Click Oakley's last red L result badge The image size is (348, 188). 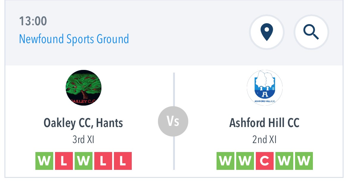(x=123, y=161)
